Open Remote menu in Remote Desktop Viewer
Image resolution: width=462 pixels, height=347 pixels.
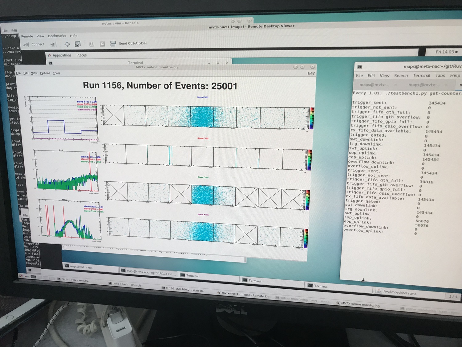pos(27,36)
